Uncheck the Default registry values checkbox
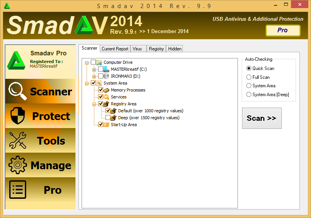This screenshot has height=218, width=311. [x=108, y=111]
